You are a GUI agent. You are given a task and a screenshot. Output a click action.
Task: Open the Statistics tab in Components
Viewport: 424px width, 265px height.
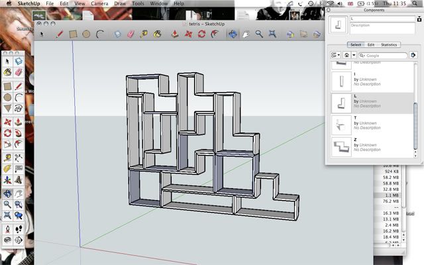(389, 44)
